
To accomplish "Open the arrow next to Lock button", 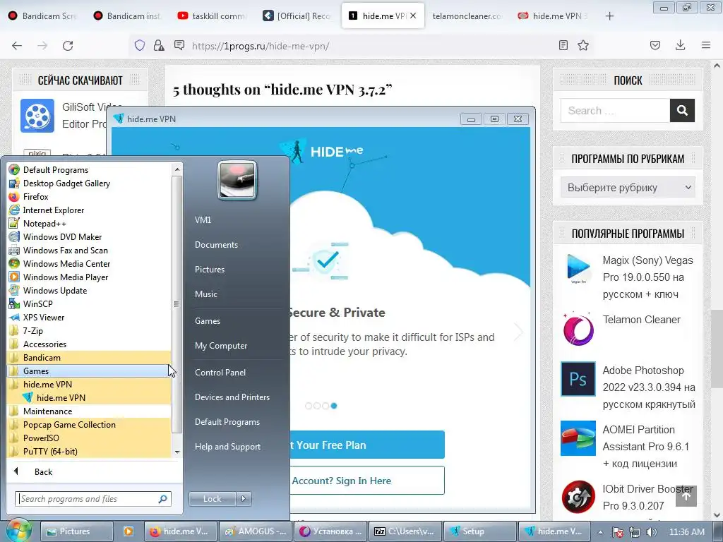I will [x=244, y=499].
